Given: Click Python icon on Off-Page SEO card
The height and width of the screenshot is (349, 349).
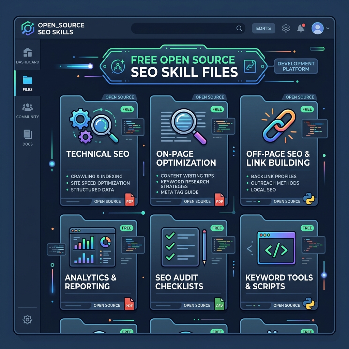Looking at the screenshot, I should [309, 199].
